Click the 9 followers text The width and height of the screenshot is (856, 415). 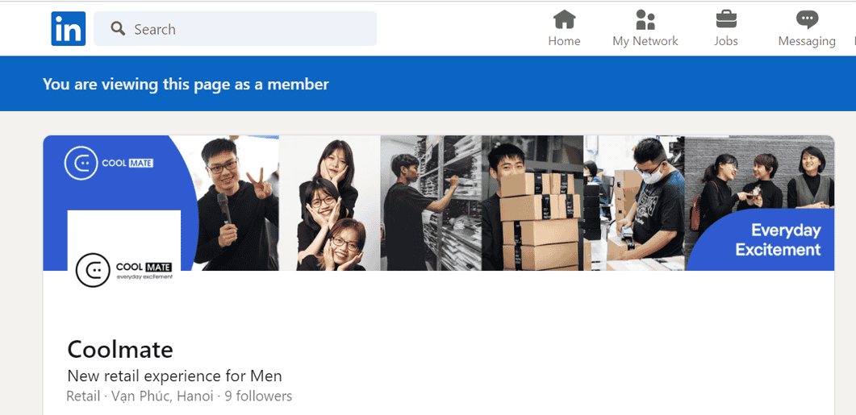click(258, 396)
